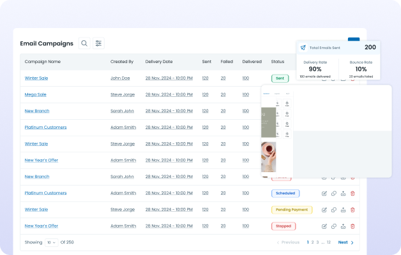The width and height of the screenshot is (401, 255).
Task: Click the paper plane Total Emails Sent icon
Action: (303, 48)
